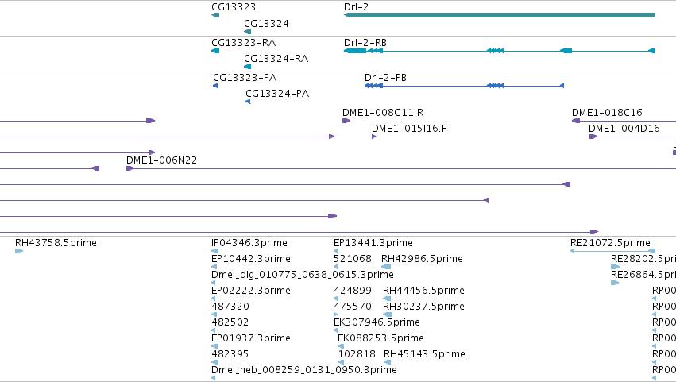Click the Drl-2-PB label
The image size is (676, 382).
(x=385, y=78)
